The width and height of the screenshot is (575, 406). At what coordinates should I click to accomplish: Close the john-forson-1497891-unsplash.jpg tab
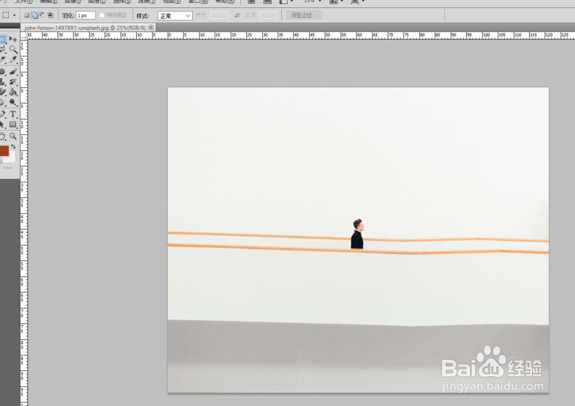151,28
